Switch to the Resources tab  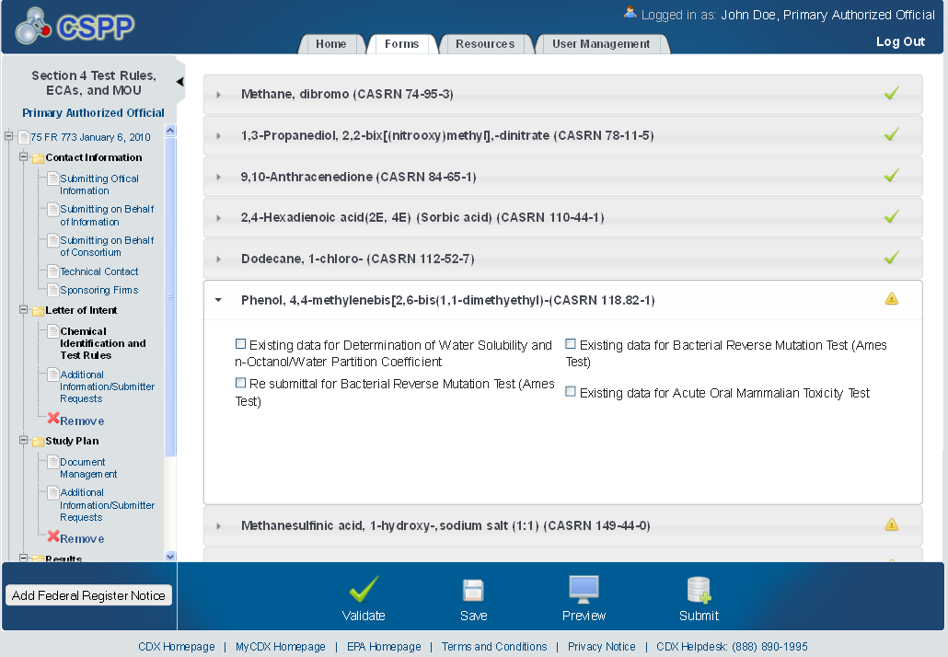click(485, 44)
